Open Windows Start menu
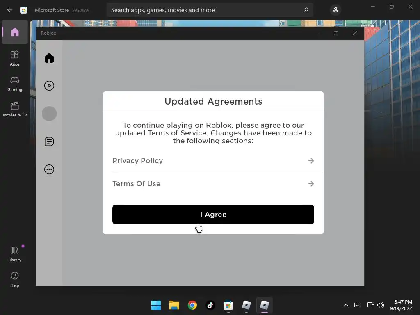This screenshot has width=420, height=315. point(156,305)
